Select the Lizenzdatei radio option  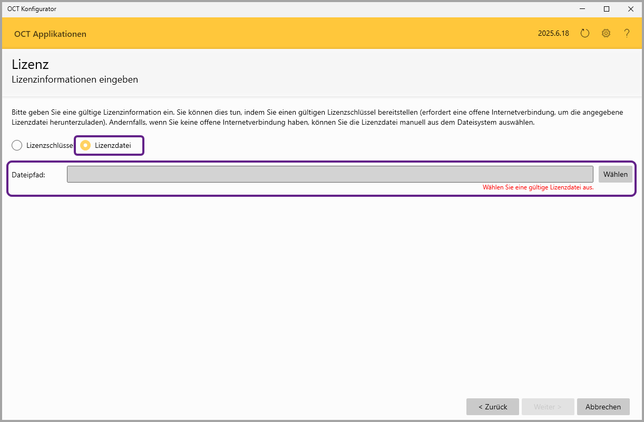pos(85,145)
